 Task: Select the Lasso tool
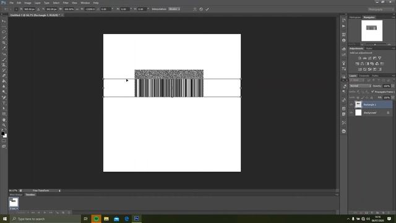click(4, 32)
